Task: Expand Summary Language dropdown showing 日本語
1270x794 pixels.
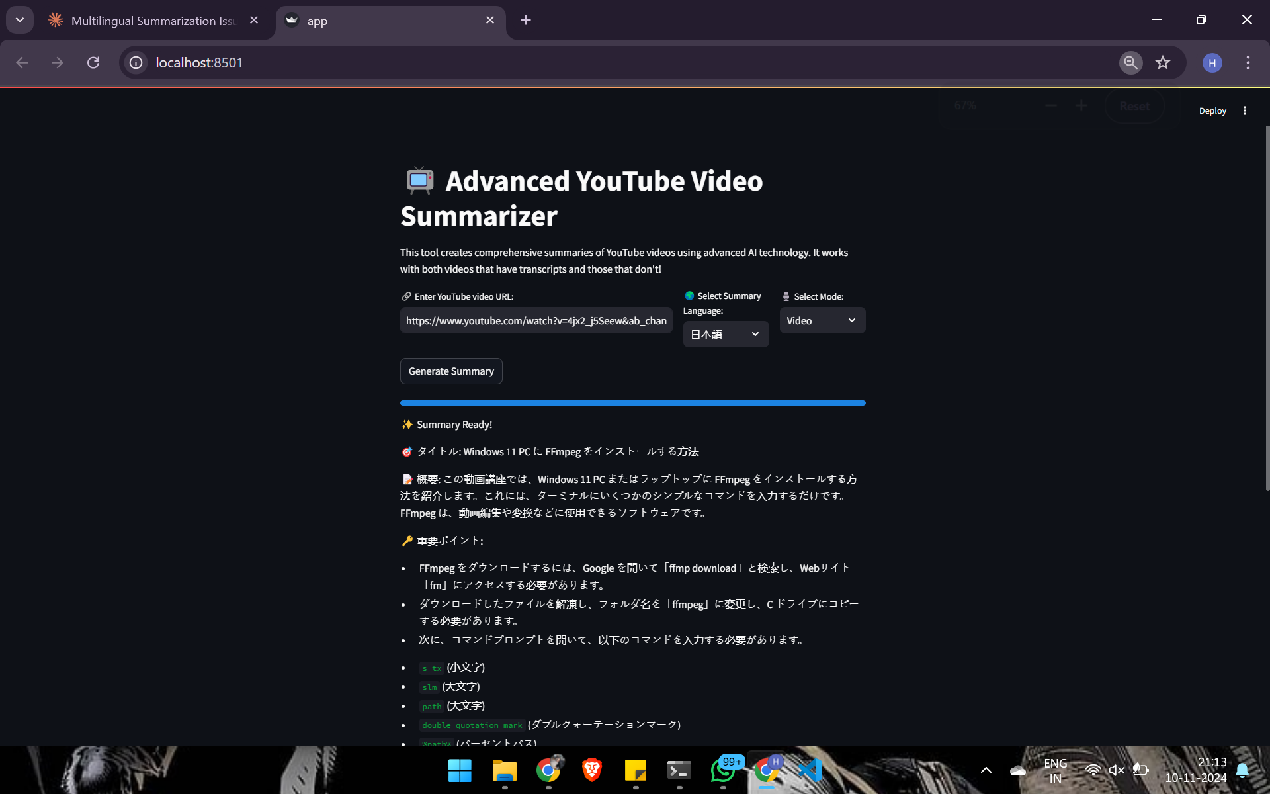Action: tap(725, 334)
